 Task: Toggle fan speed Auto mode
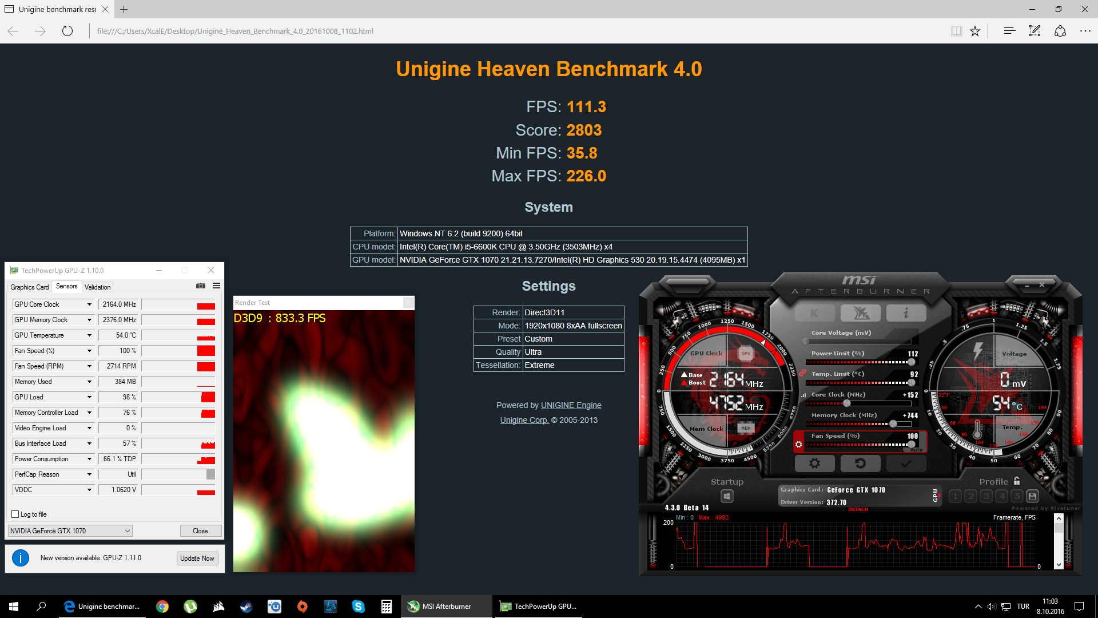917,450
